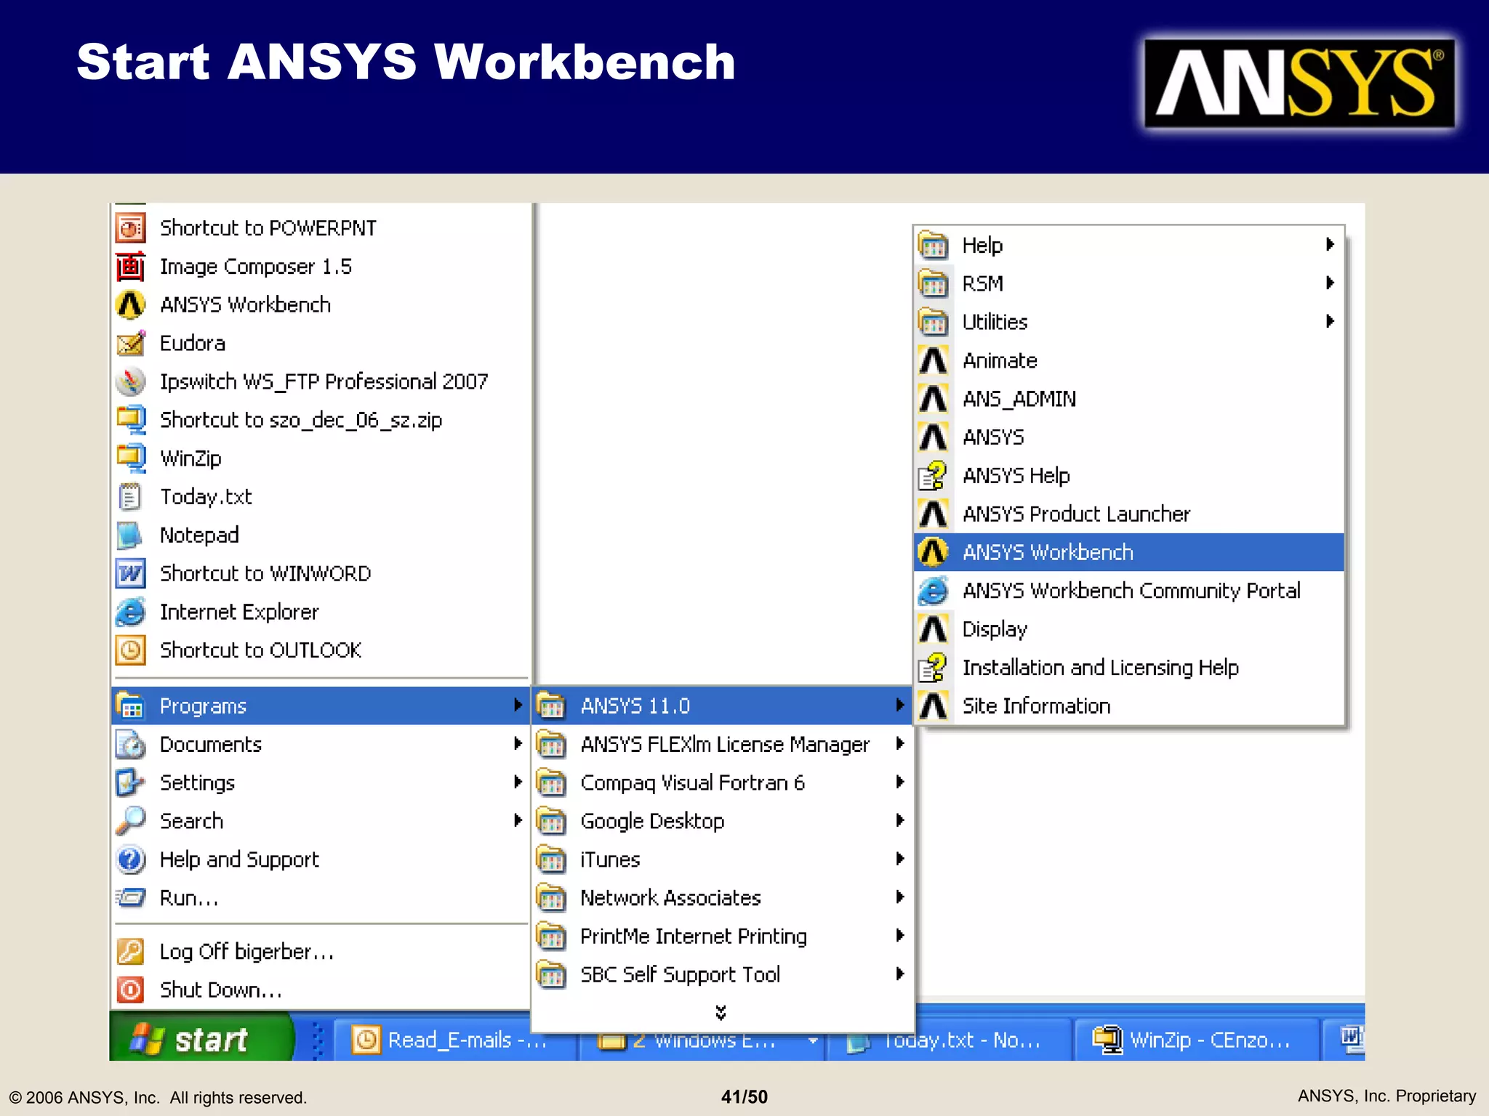Click the Ipswitch WS_FTP Professional icon

coord(131,381)
